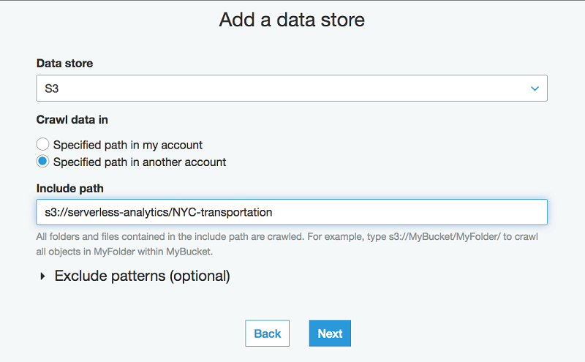
Task: Select "Specified path in my account" radio button
Action: tap(43, 145)
